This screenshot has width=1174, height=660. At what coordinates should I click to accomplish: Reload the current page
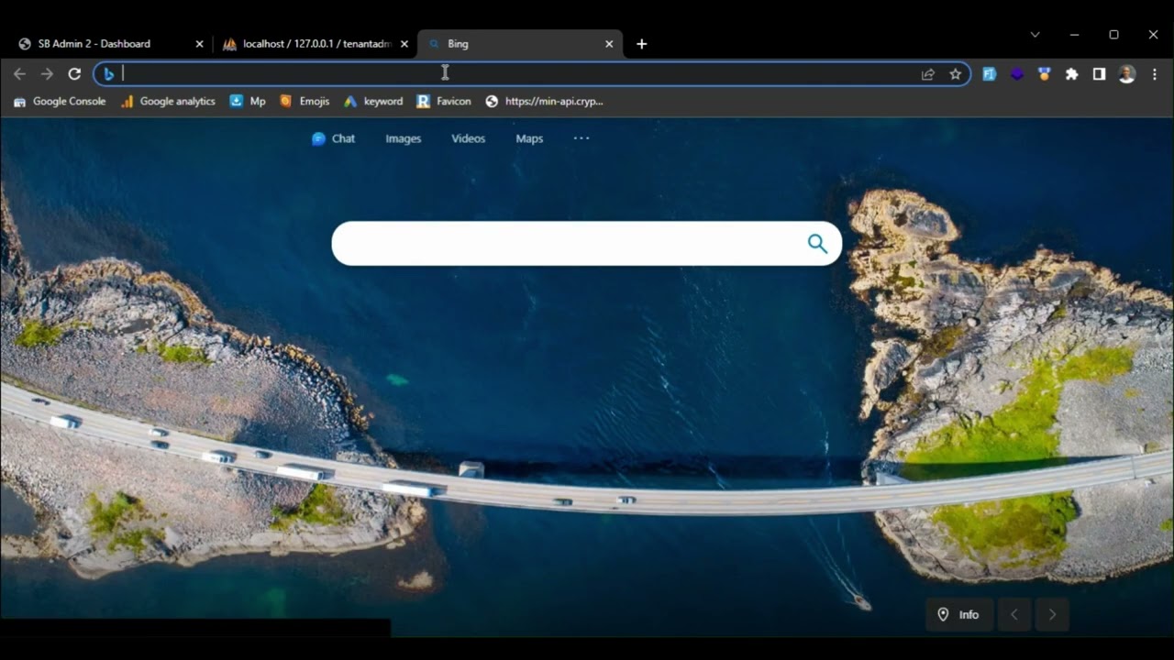(x=74, y=74)
